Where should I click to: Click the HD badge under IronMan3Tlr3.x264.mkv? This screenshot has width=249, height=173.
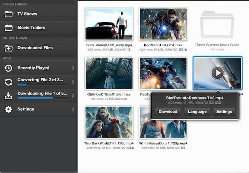coord(181,50)
